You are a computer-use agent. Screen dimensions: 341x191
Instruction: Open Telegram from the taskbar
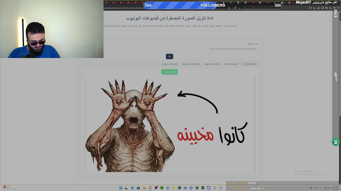[x=168, y=188]
